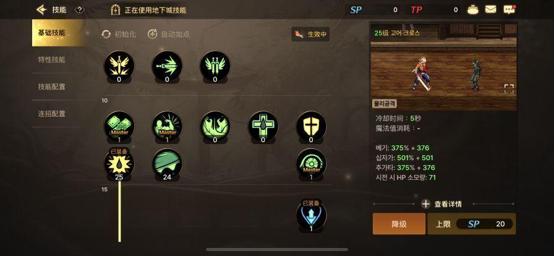Click 自动加点 auto allocate points

tap(169, 34)
